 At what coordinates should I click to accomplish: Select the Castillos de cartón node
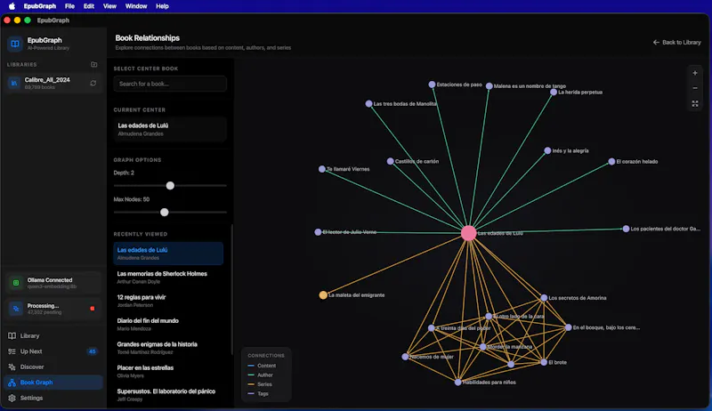390,161
